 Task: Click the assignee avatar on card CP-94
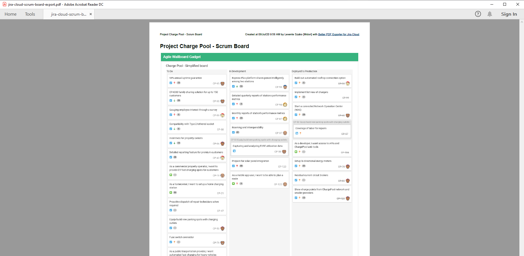click(285, 105)
